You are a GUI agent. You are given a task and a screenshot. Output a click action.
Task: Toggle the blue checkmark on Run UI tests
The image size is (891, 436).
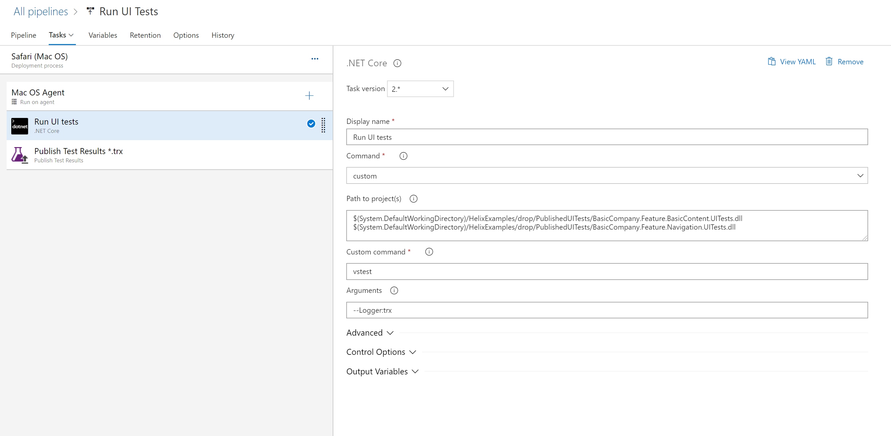coord(311,124)
